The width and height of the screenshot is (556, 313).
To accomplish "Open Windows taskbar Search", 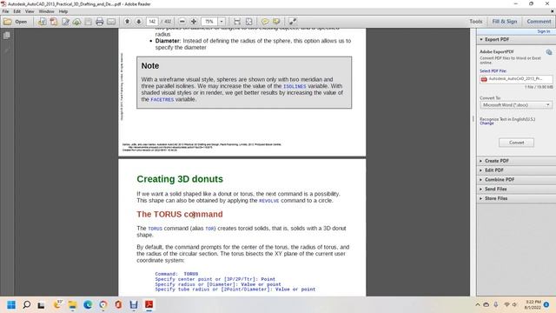I will click(27, 305).
